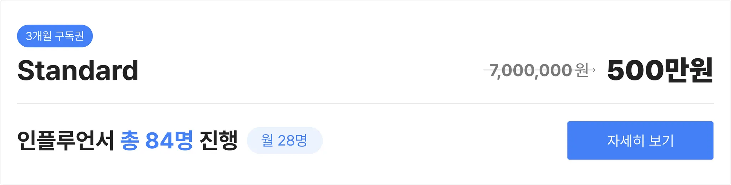
Task: Click the small arrow after the old price
Action: click(x=592, y=70)
